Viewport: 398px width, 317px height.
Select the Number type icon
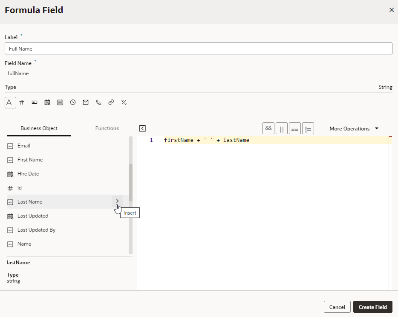click(22, 102)
